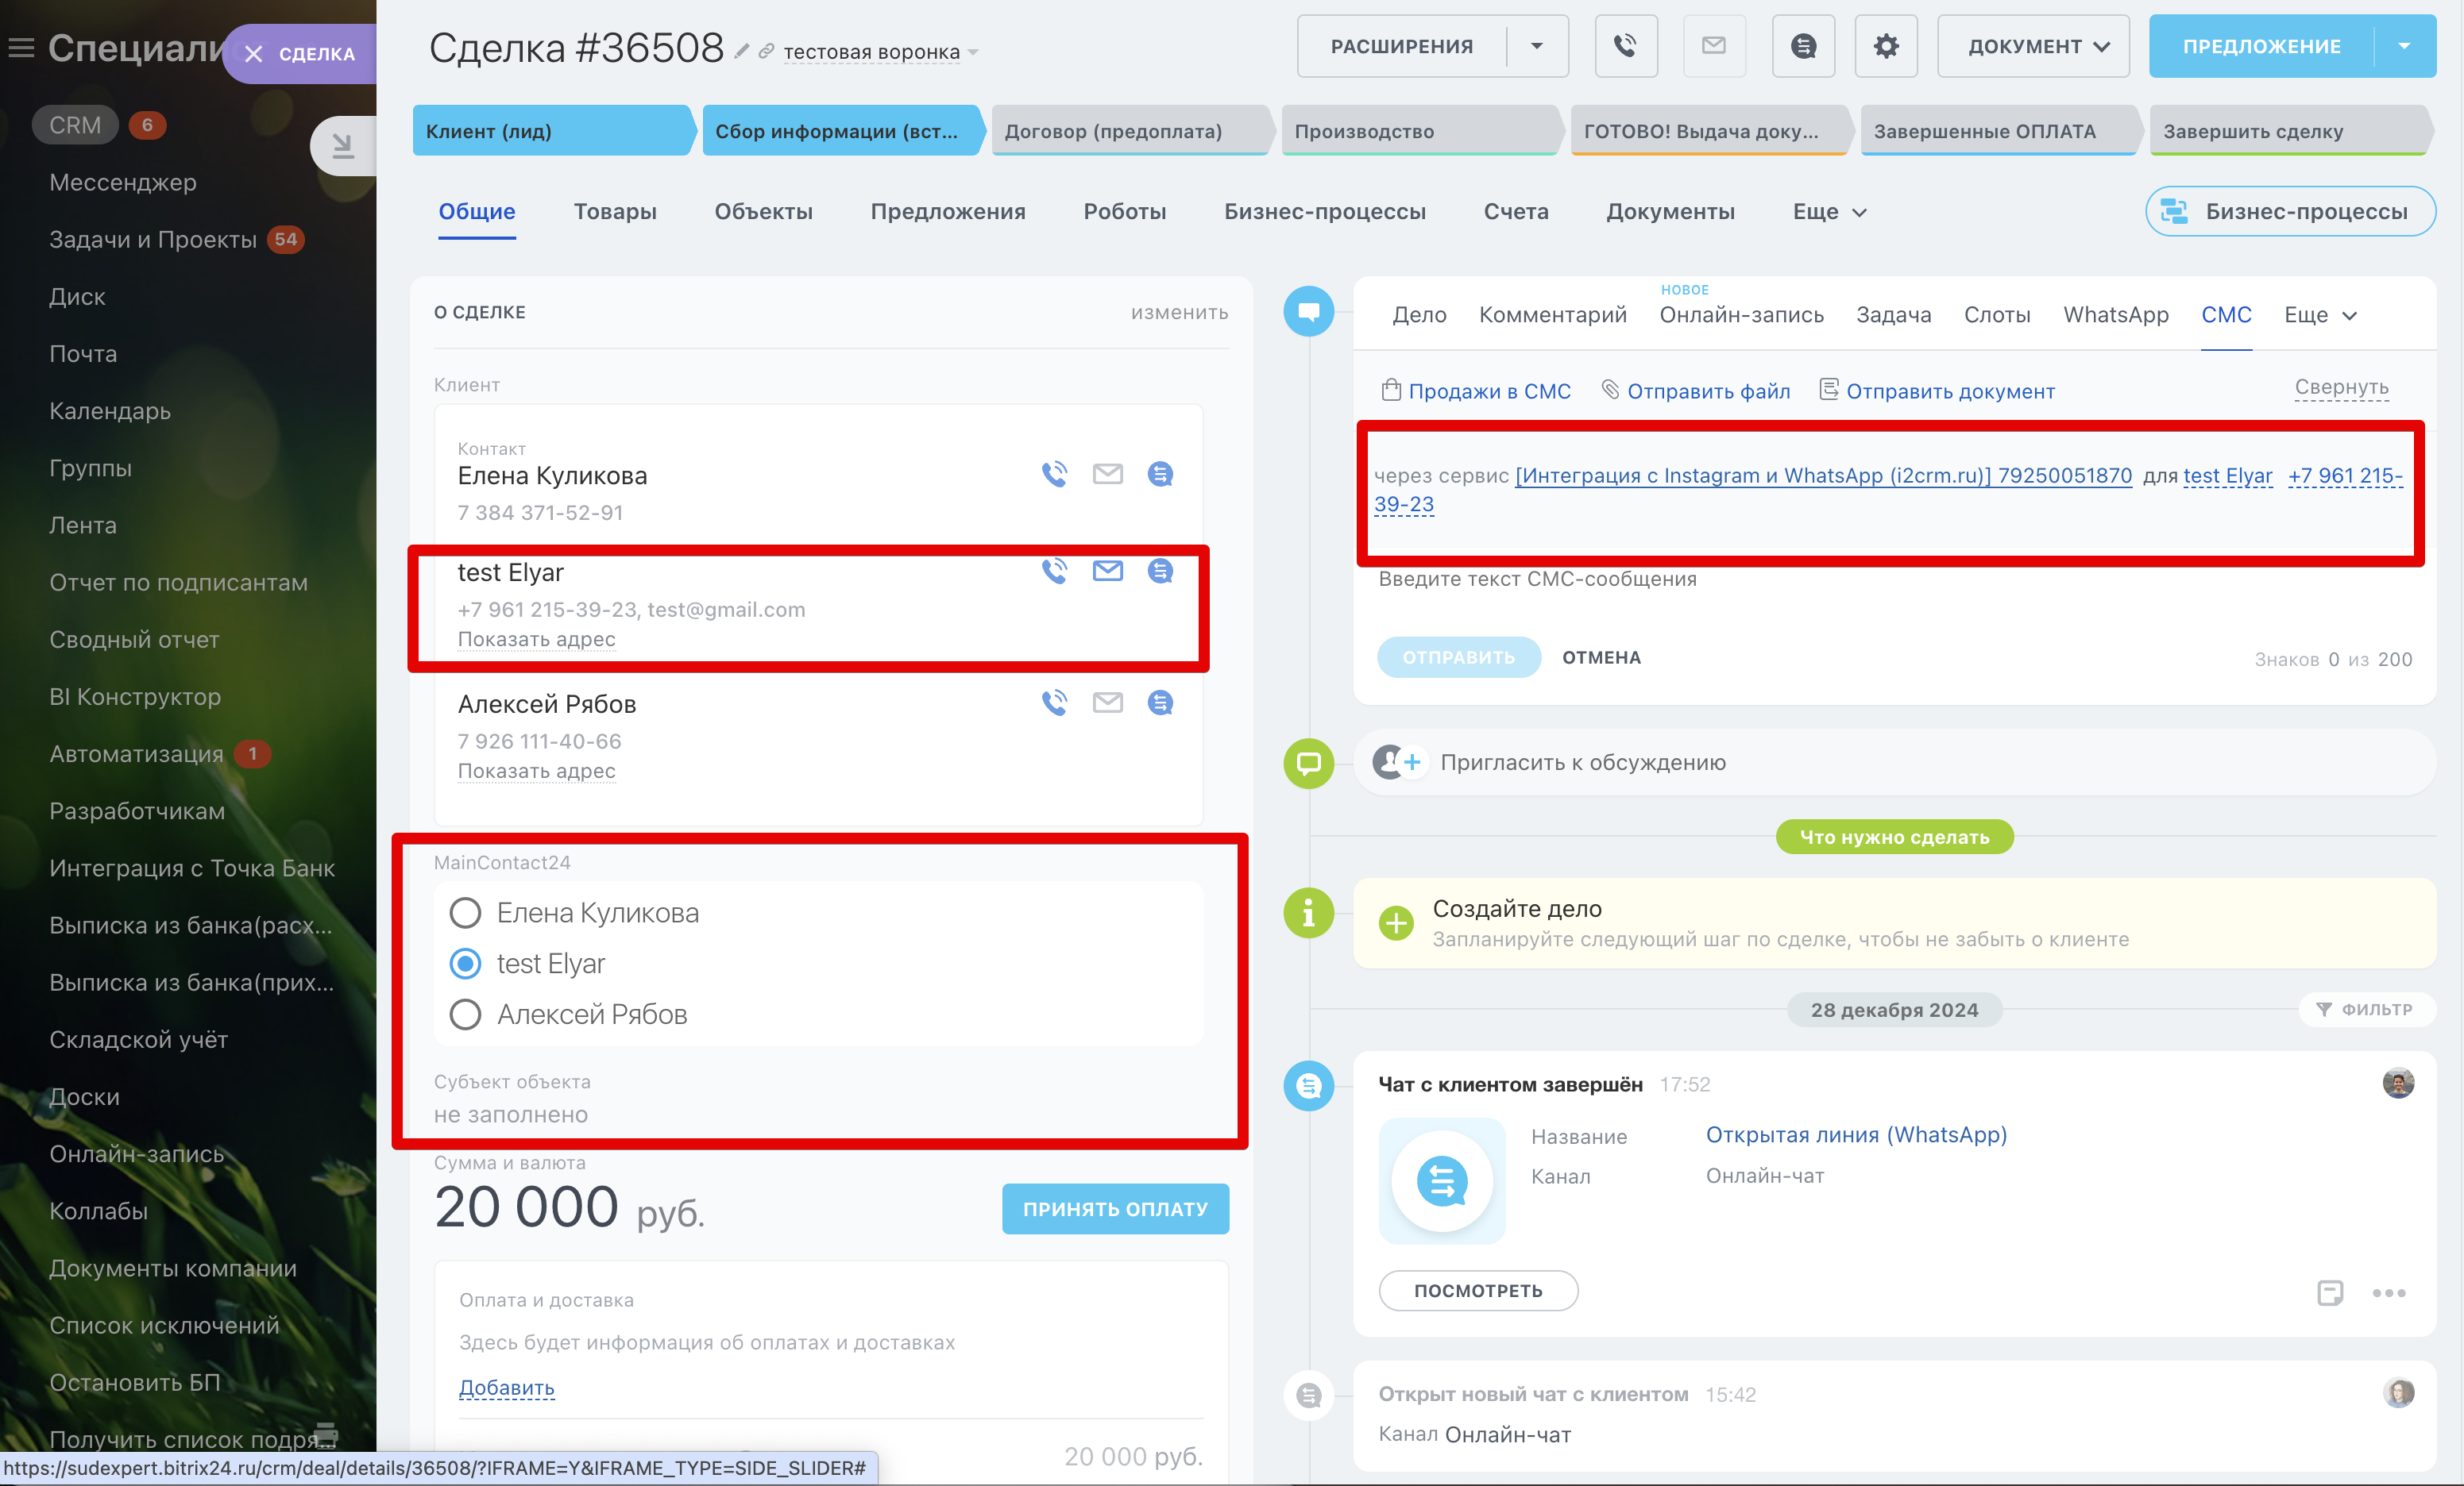Click green plus icon to create дело
Viewport: 2464px width, 1486px height.
pos(1396,922)
